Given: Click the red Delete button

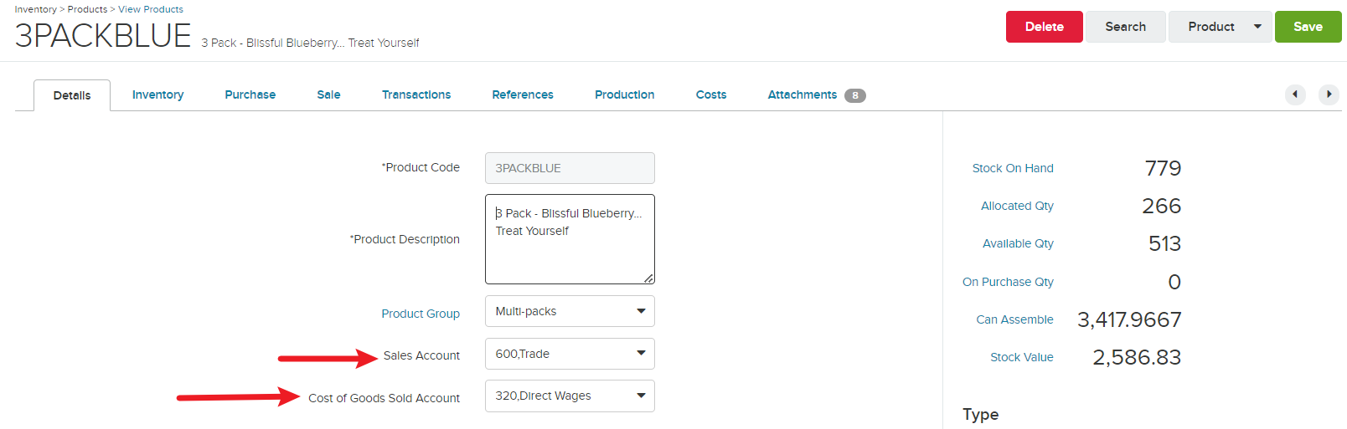Looking at the screenshot, I should 1045,27.
